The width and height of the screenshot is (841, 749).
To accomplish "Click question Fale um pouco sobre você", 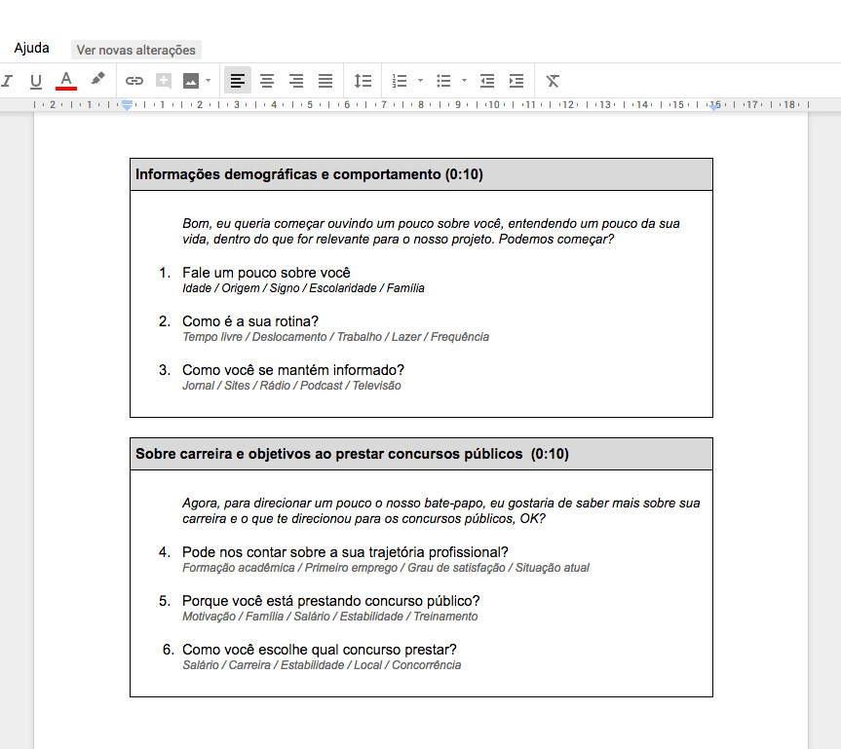I will click(266, 273).
